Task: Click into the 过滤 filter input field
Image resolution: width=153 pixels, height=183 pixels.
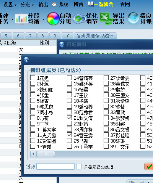Action: pos(55,166)
